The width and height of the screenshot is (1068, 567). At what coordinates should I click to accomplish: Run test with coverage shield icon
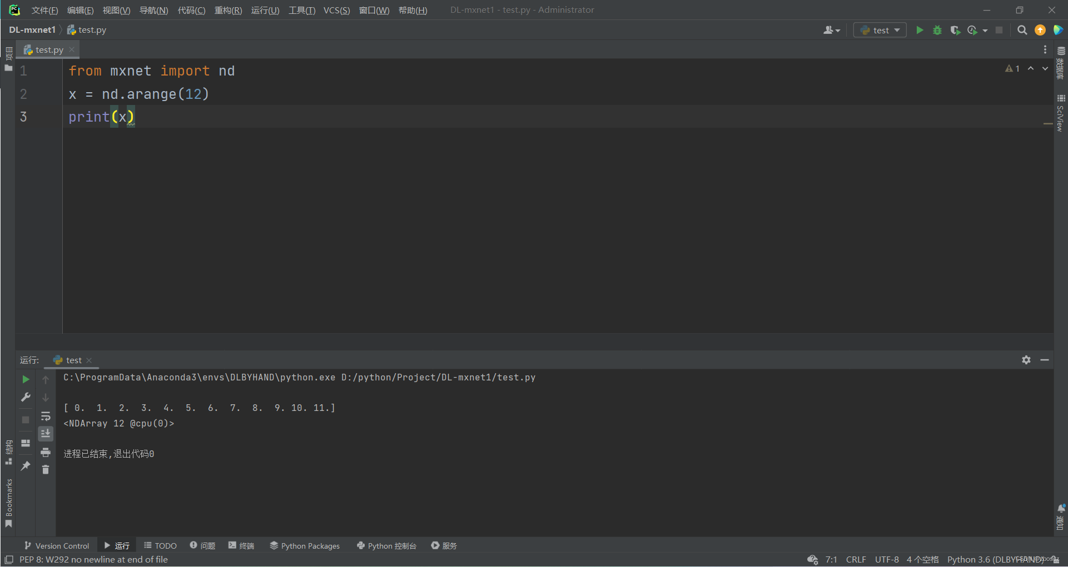955,30
